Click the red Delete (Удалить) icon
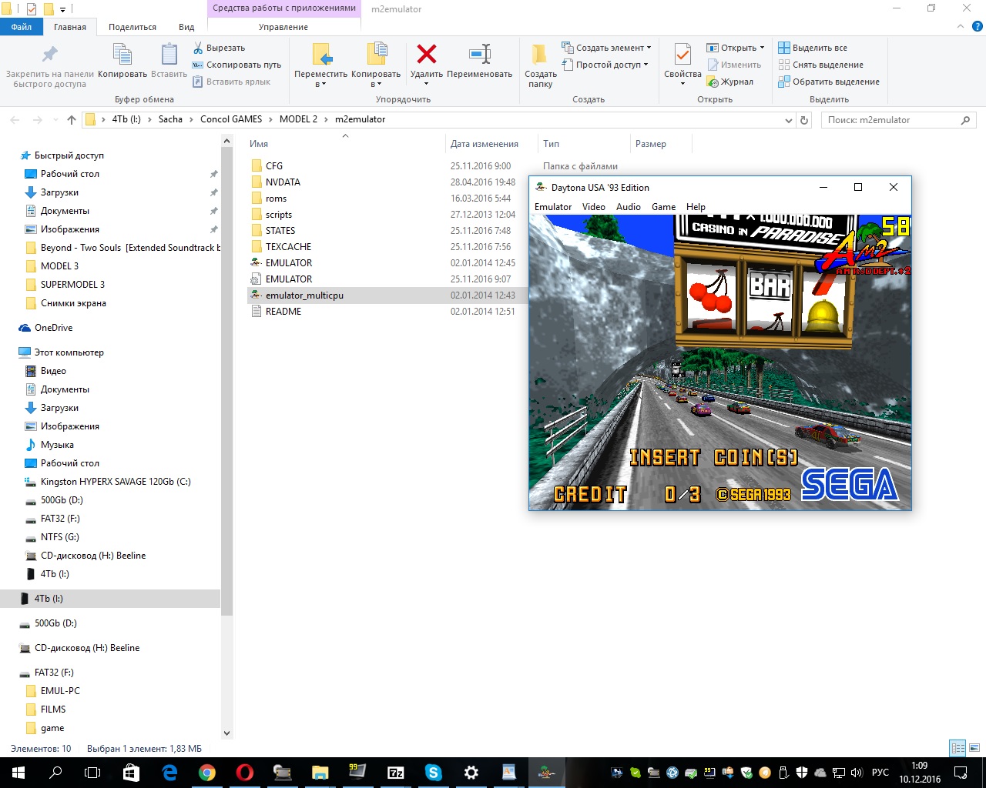Viewport: 986px width, 788px height. tap(426, 55)
